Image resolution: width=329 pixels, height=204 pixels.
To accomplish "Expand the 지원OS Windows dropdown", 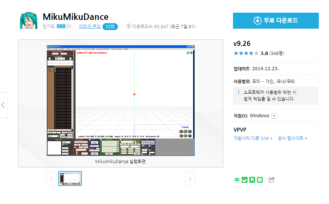I will click(274, 116).
